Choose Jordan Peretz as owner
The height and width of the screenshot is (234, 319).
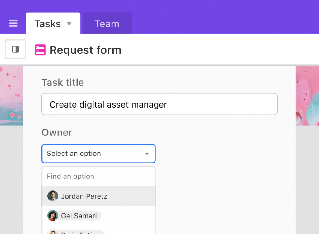click(84, 196)
